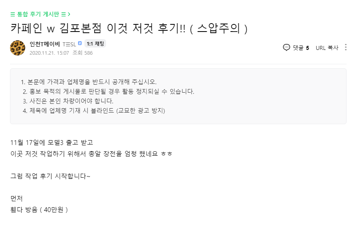Start a 1:1 채팅 with the author
Screen dimensions: 357x226
coord(95,44)
